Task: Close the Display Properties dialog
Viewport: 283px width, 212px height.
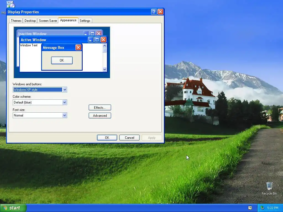Action: click(x=160, y=12)
